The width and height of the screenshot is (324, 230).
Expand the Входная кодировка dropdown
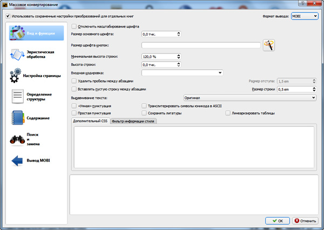point(182,72)
